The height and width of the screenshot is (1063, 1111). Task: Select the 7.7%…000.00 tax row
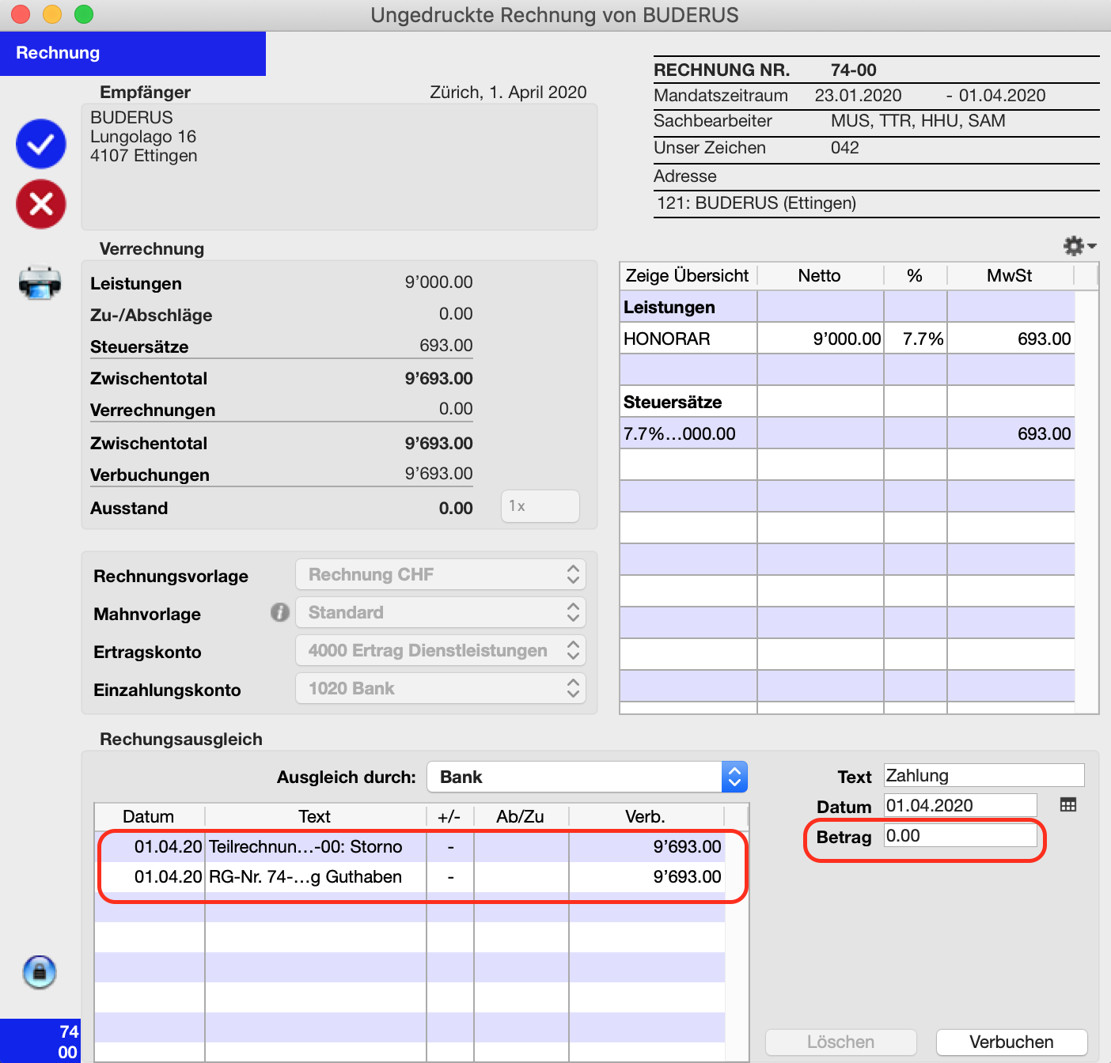click(847, 433)
